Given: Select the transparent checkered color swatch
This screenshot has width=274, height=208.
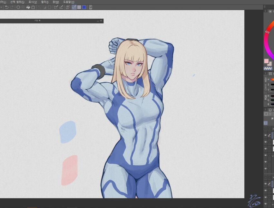Looking at the screenshot, I should pyautogui.click(x=268, y=68).
